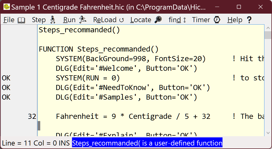
Task: Click the SYSTEM(RUN = 0) code line
Action: pos(88,78)
